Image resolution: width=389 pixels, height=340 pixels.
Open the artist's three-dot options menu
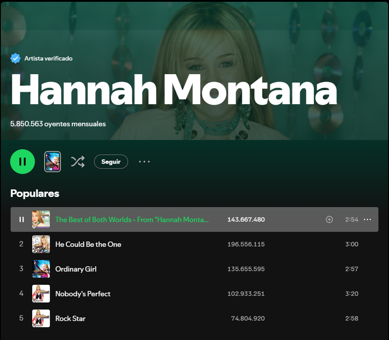(144, 162)
